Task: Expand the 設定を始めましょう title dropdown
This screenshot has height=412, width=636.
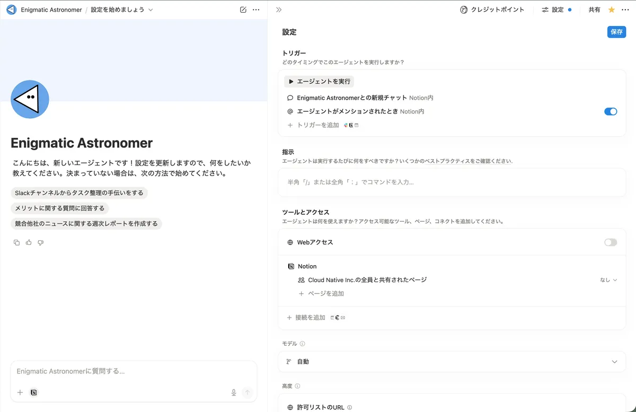Action: [x=151, y=10]
